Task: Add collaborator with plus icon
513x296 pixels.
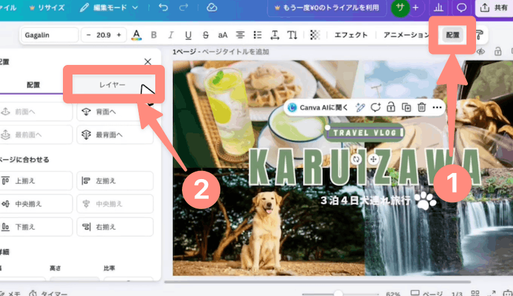Action: (415, 8)
